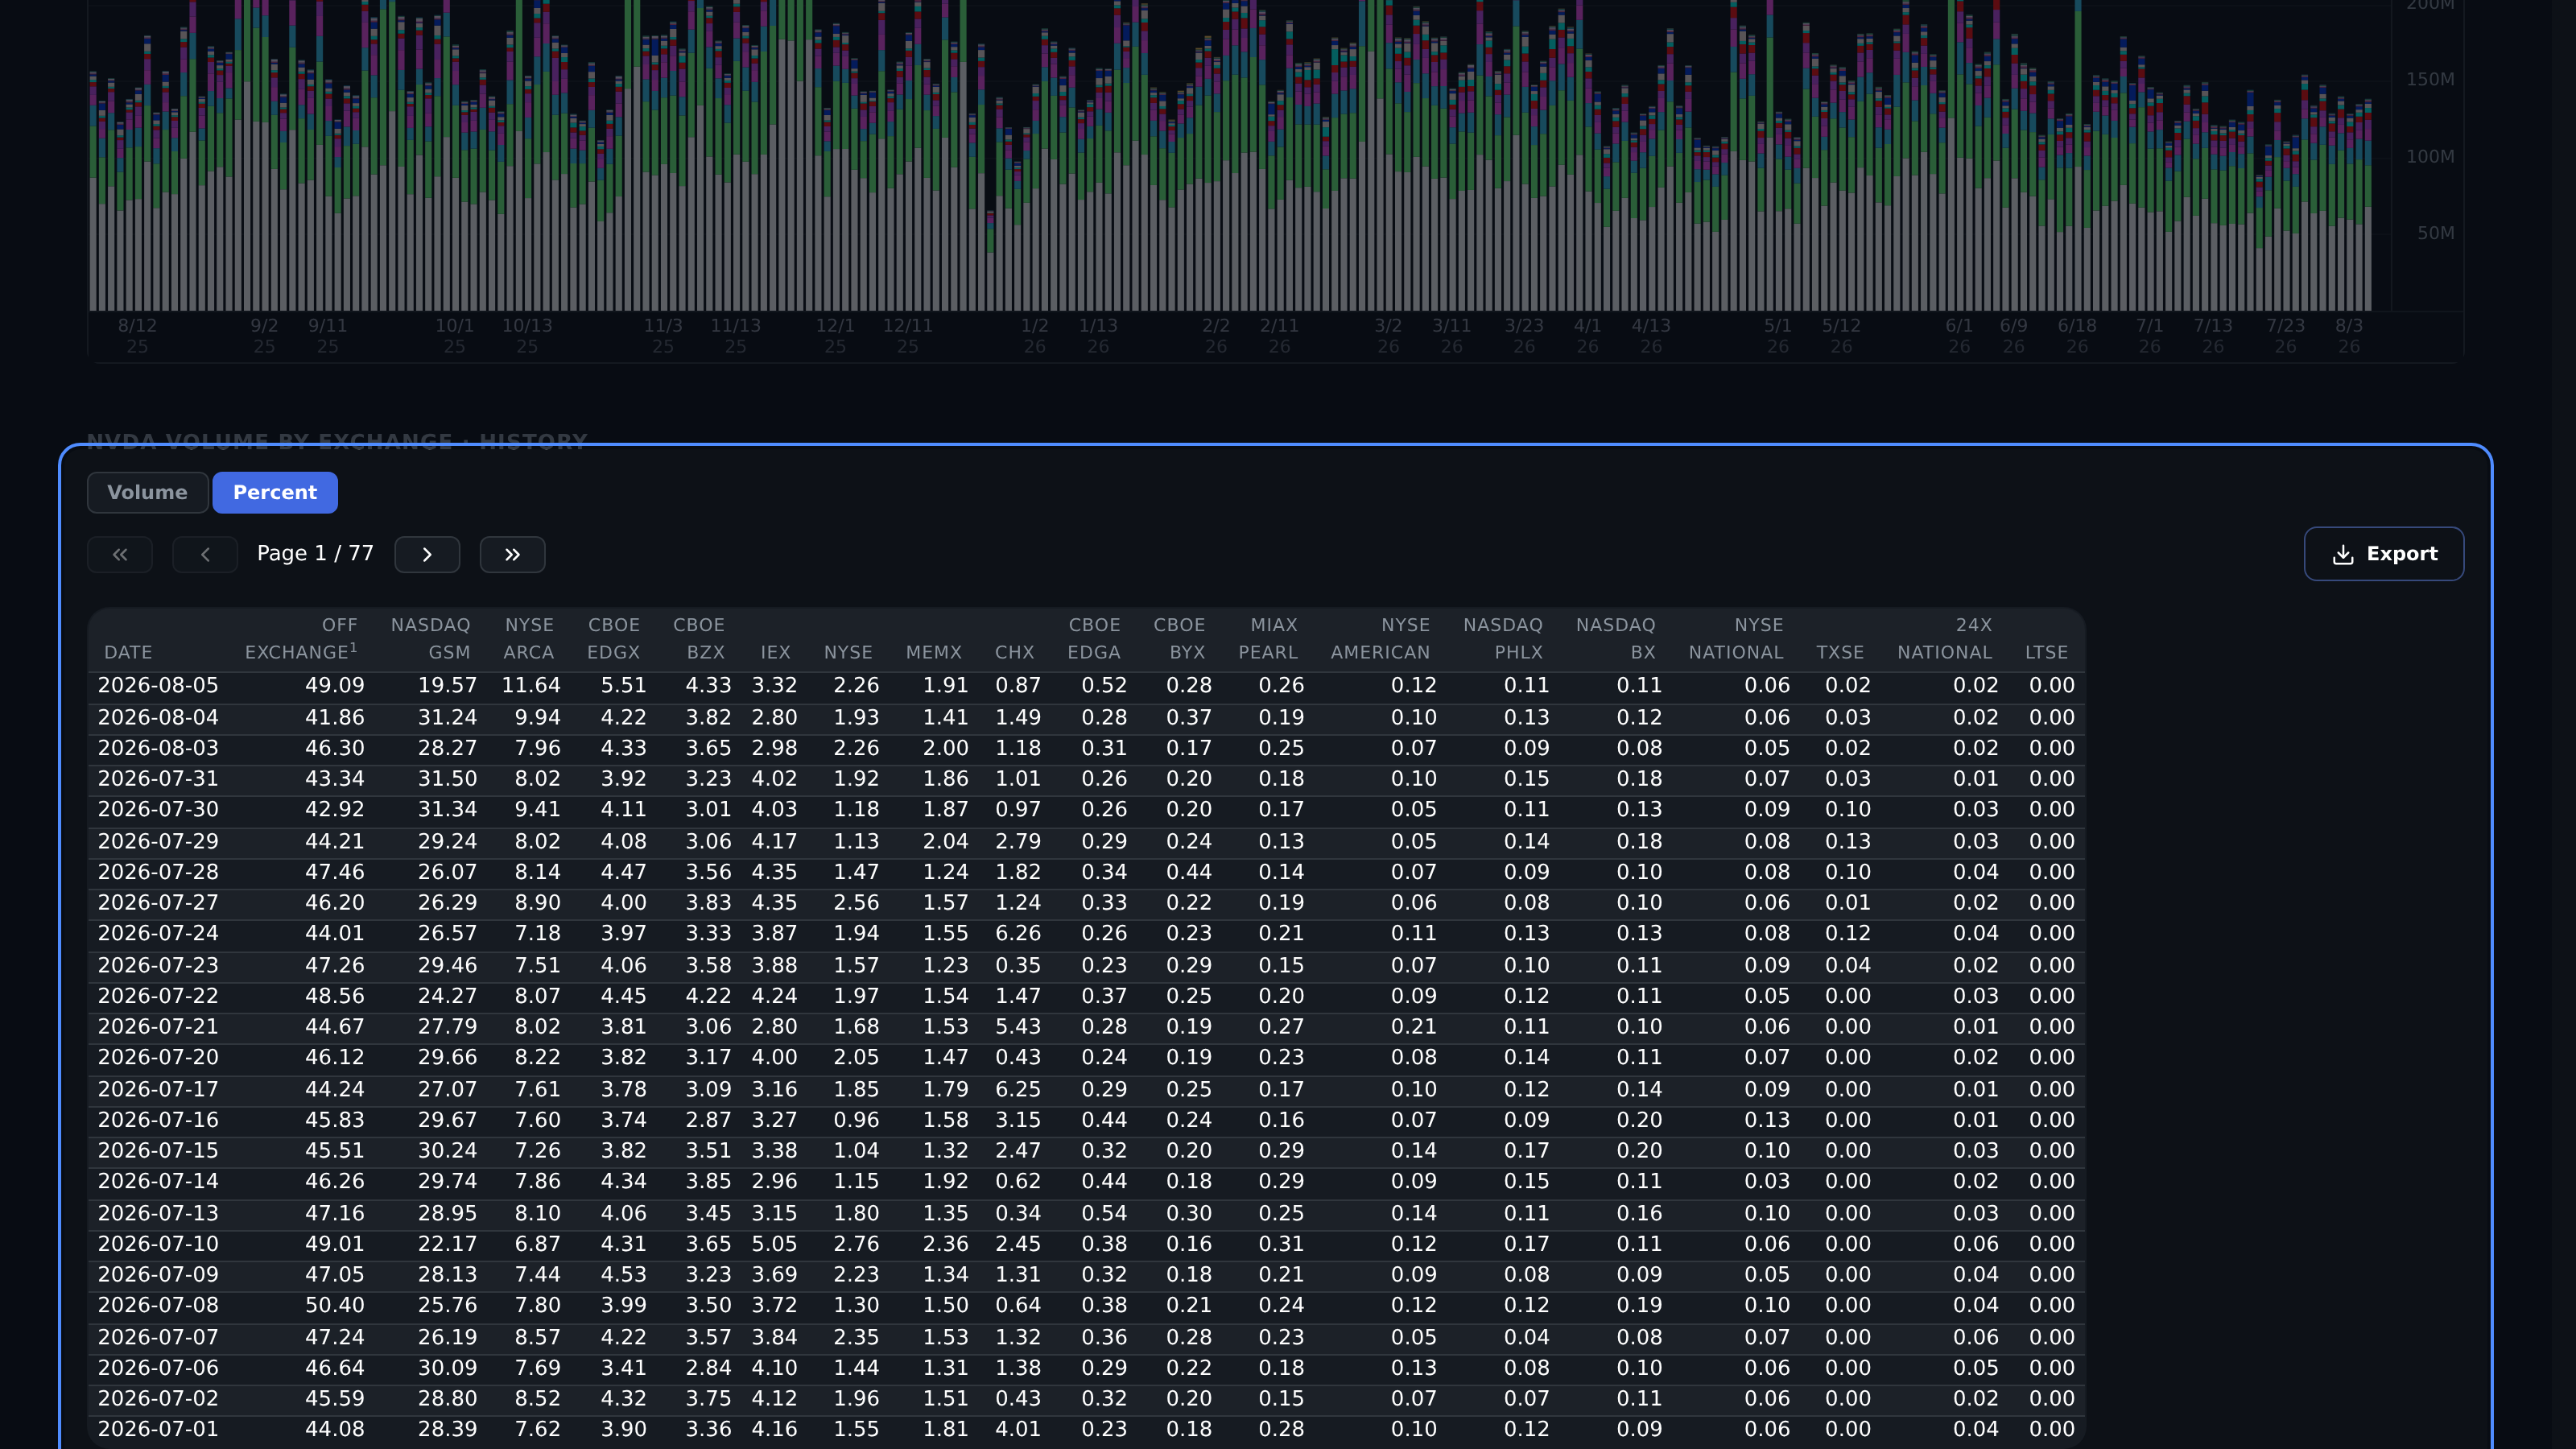Go to the next page arrow
Viewport: 2576px width, 1449px height.
(427, 554)
